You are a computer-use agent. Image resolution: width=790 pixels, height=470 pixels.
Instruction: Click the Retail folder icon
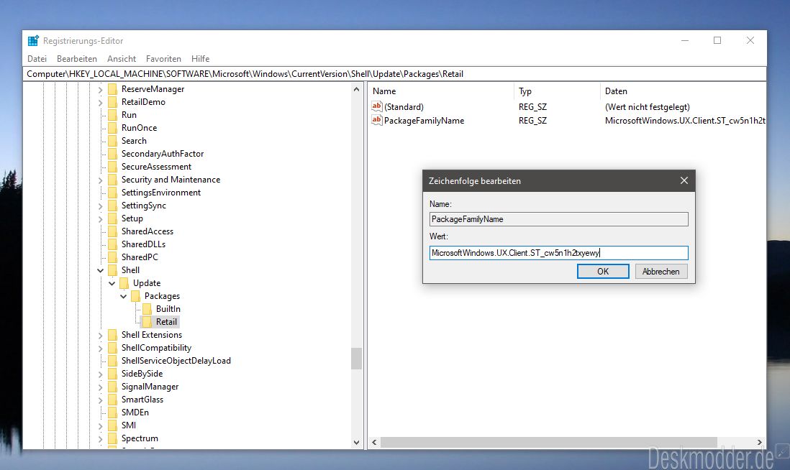click(x=147, y=322)
